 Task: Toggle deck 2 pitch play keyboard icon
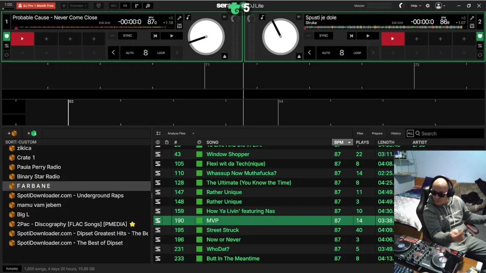pos(472,26)
